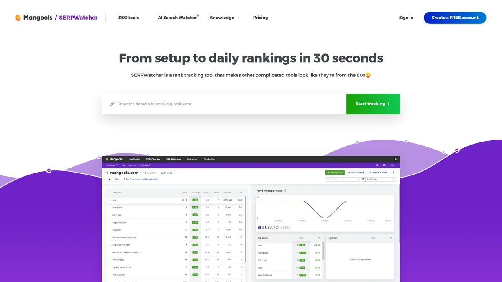The width and height of the screenshot is (502, 282).
Task: Expand the SEO tools menu
Action: tap(131, 18)
